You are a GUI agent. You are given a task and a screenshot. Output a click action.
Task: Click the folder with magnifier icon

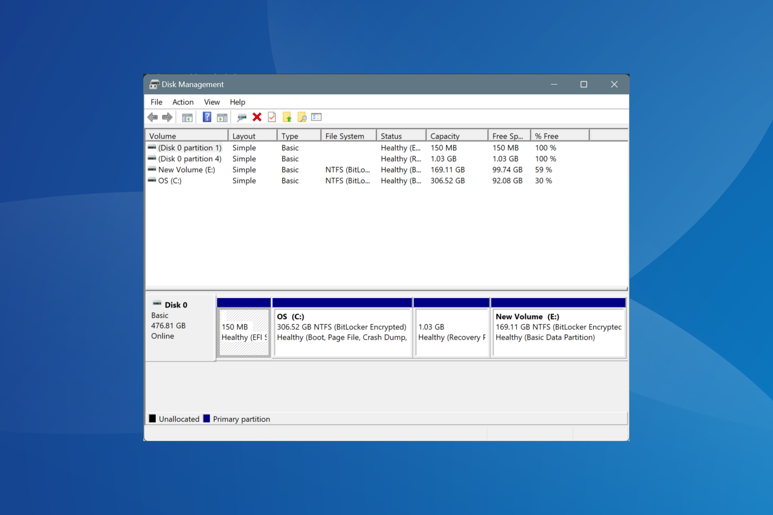(x=302, y=117)
